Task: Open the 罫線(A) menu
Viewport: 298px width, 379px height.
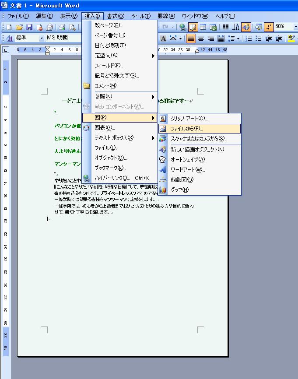Action: 166,16
